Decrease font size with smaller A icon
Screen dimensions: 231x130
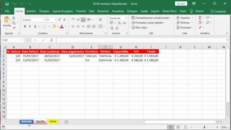pos(64,19)
